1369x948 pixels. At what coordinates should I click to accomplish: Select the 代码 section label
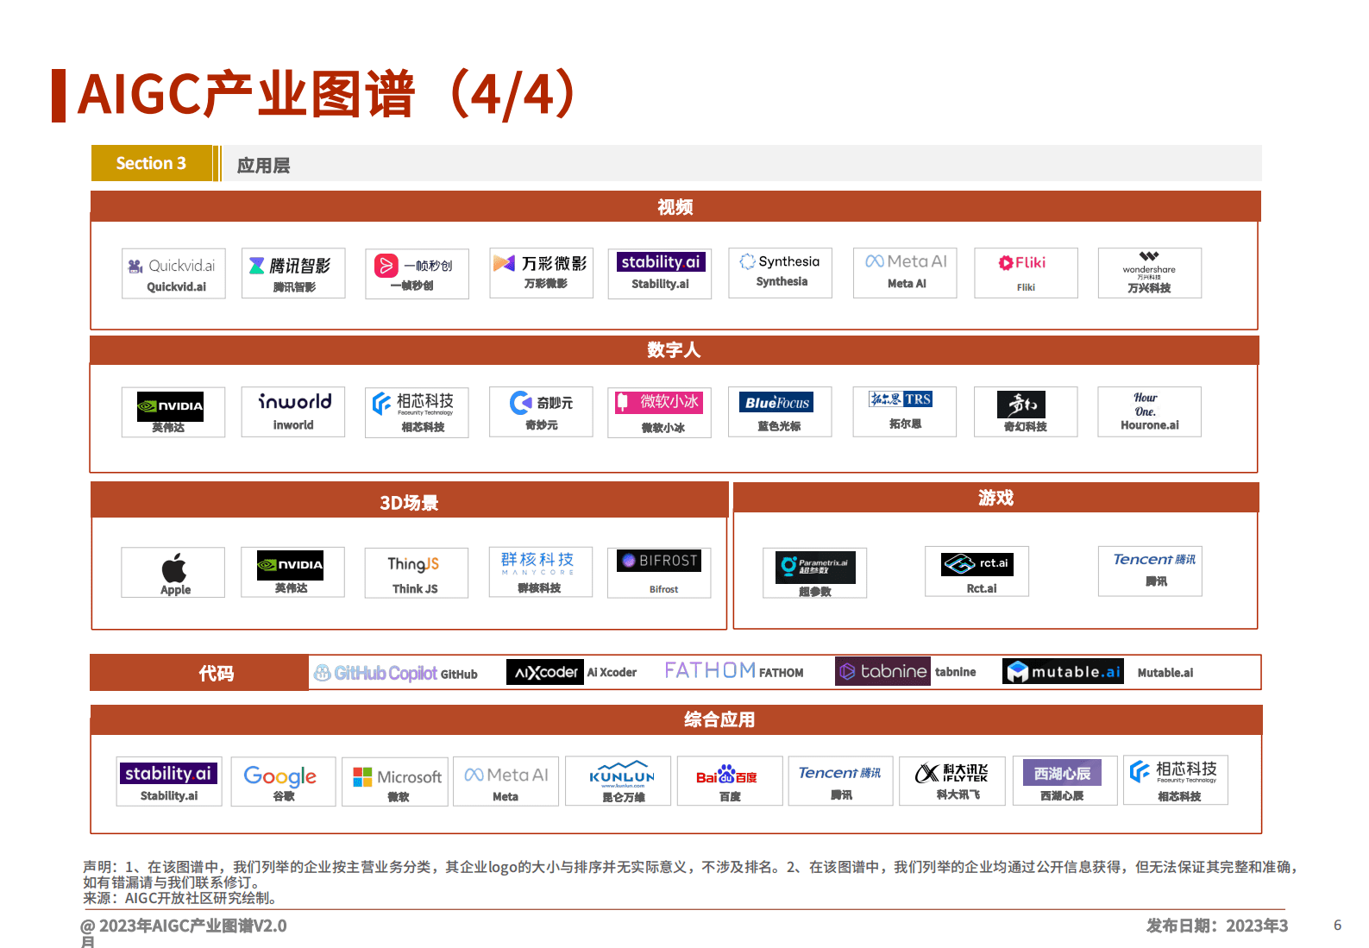[199, 673]
